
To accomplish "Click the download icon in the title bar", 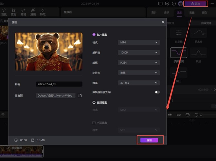I will tap(174, 4).
